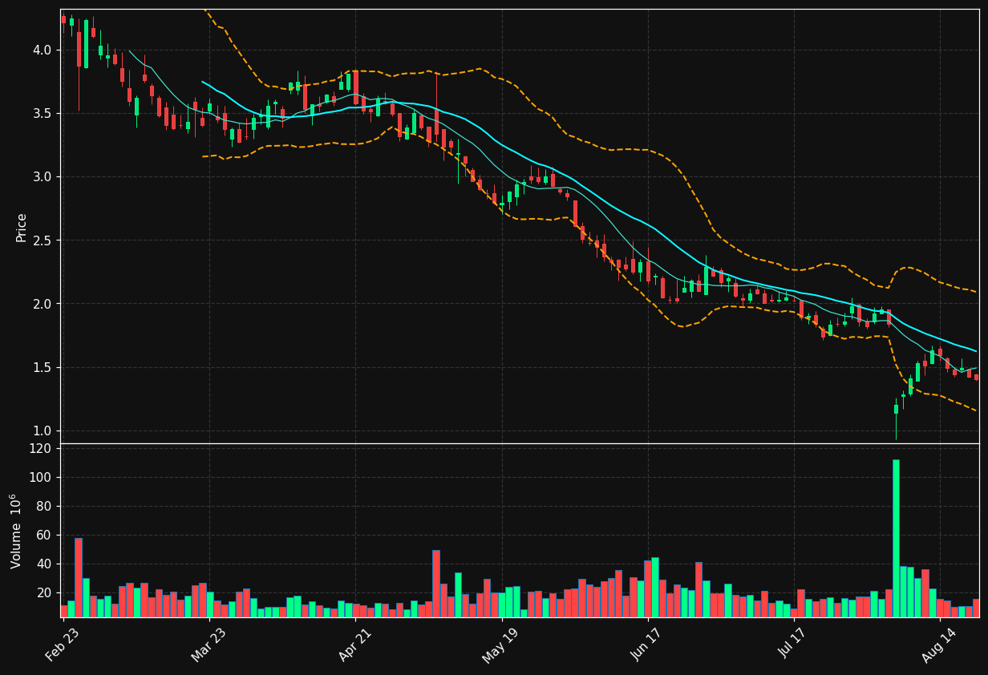Pick the "May 19" date label

[501, 644]
